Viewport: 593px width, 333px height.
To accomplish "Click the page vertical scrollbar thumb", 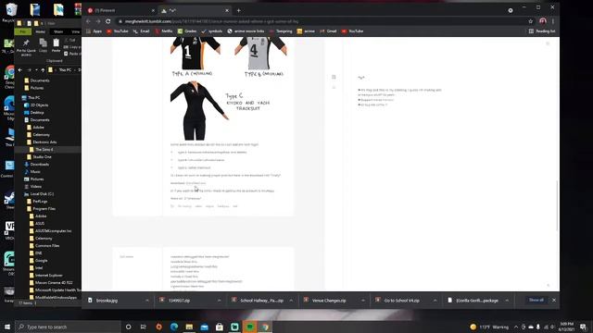I will tap(557, 205).
